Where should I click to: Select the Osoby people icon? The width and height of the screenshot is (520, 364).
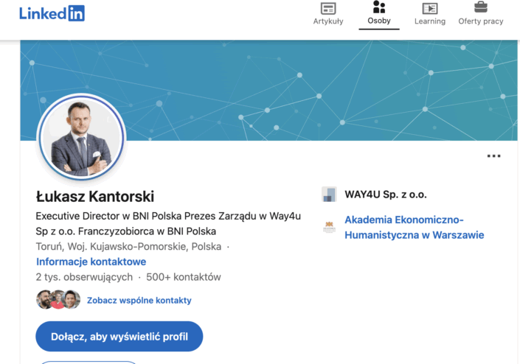tap(379, 7)
